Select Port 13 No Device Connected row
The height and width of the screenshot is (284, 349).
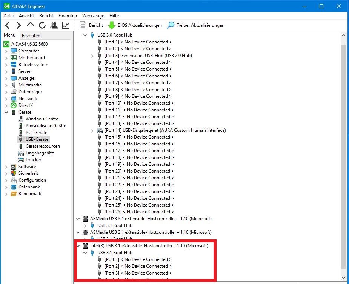tap(139, 123)
